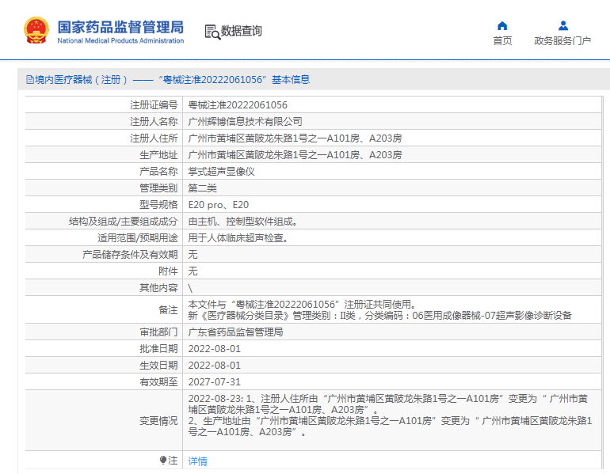This screenshot has width=610, height=474.
Task: Click 无 in 产品储存条件及有效期 row
Action: click(193, 255)
